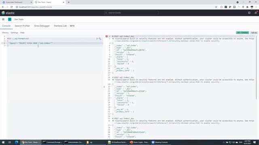Show hidden icons with the system tray chevron
This screenshot has width=259, height=145.
coord(224,142)
